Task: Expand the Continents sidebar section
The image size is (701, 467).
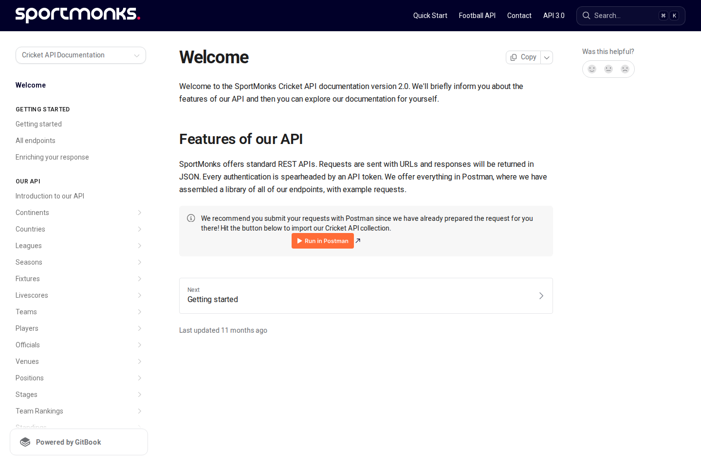Action: [x=140, y=212]
